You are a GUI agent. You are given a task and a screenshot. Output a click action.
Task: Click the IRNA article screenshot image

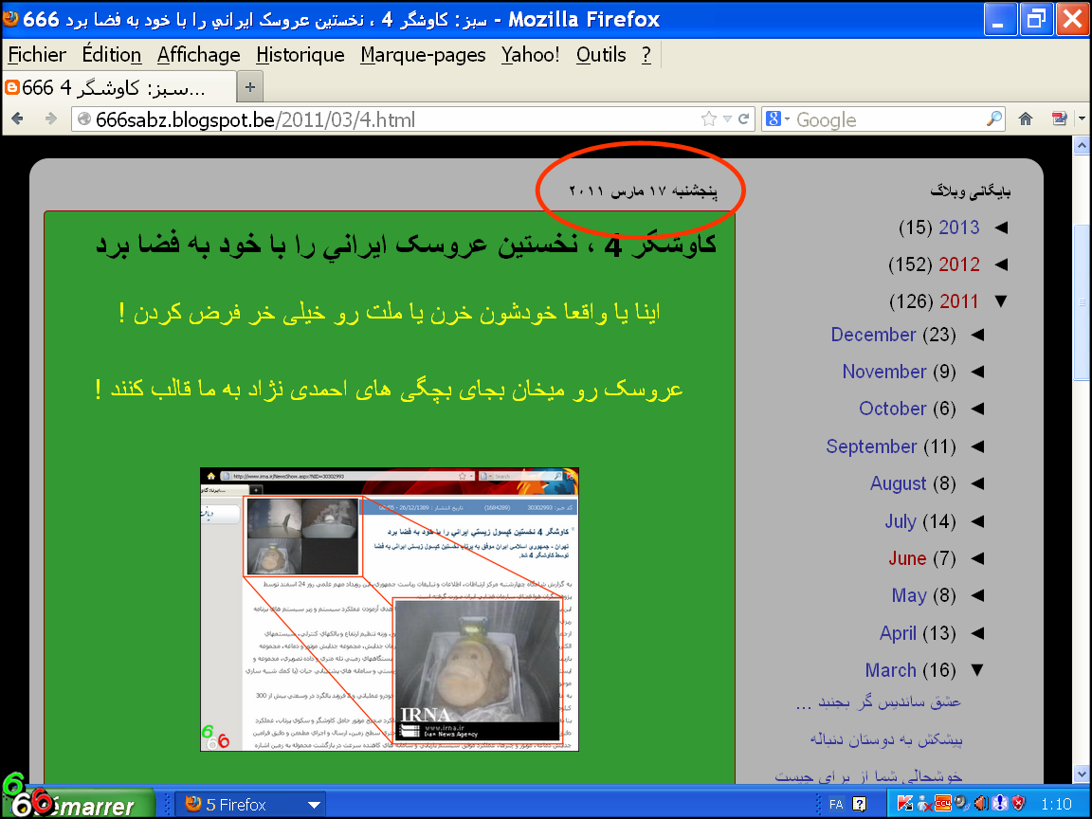pyautogui.click(x=388, y=607)
